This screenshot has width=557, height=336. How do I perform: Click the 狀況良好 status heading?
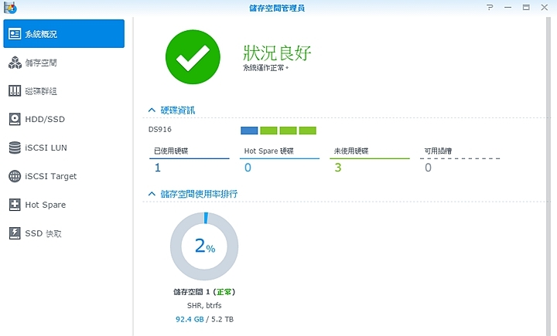click(x=277, y=53)
